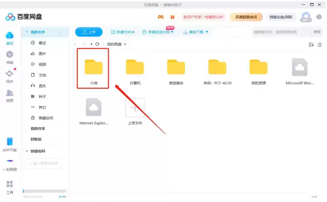Image resolution: width=327 pixels, height=202 pixels.
Task: Open the user avatar profile
Action: point(306,17)
